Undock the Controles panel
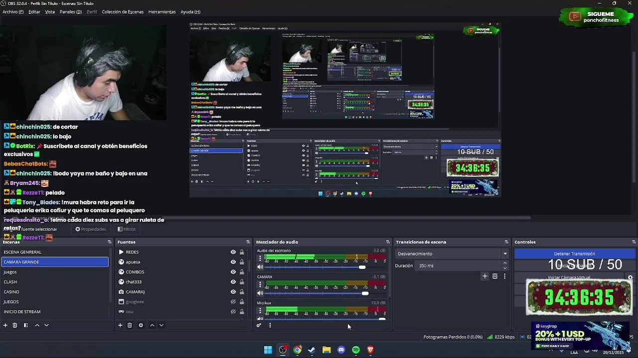Viewport: 638px width, 358px height. [634, 242]
